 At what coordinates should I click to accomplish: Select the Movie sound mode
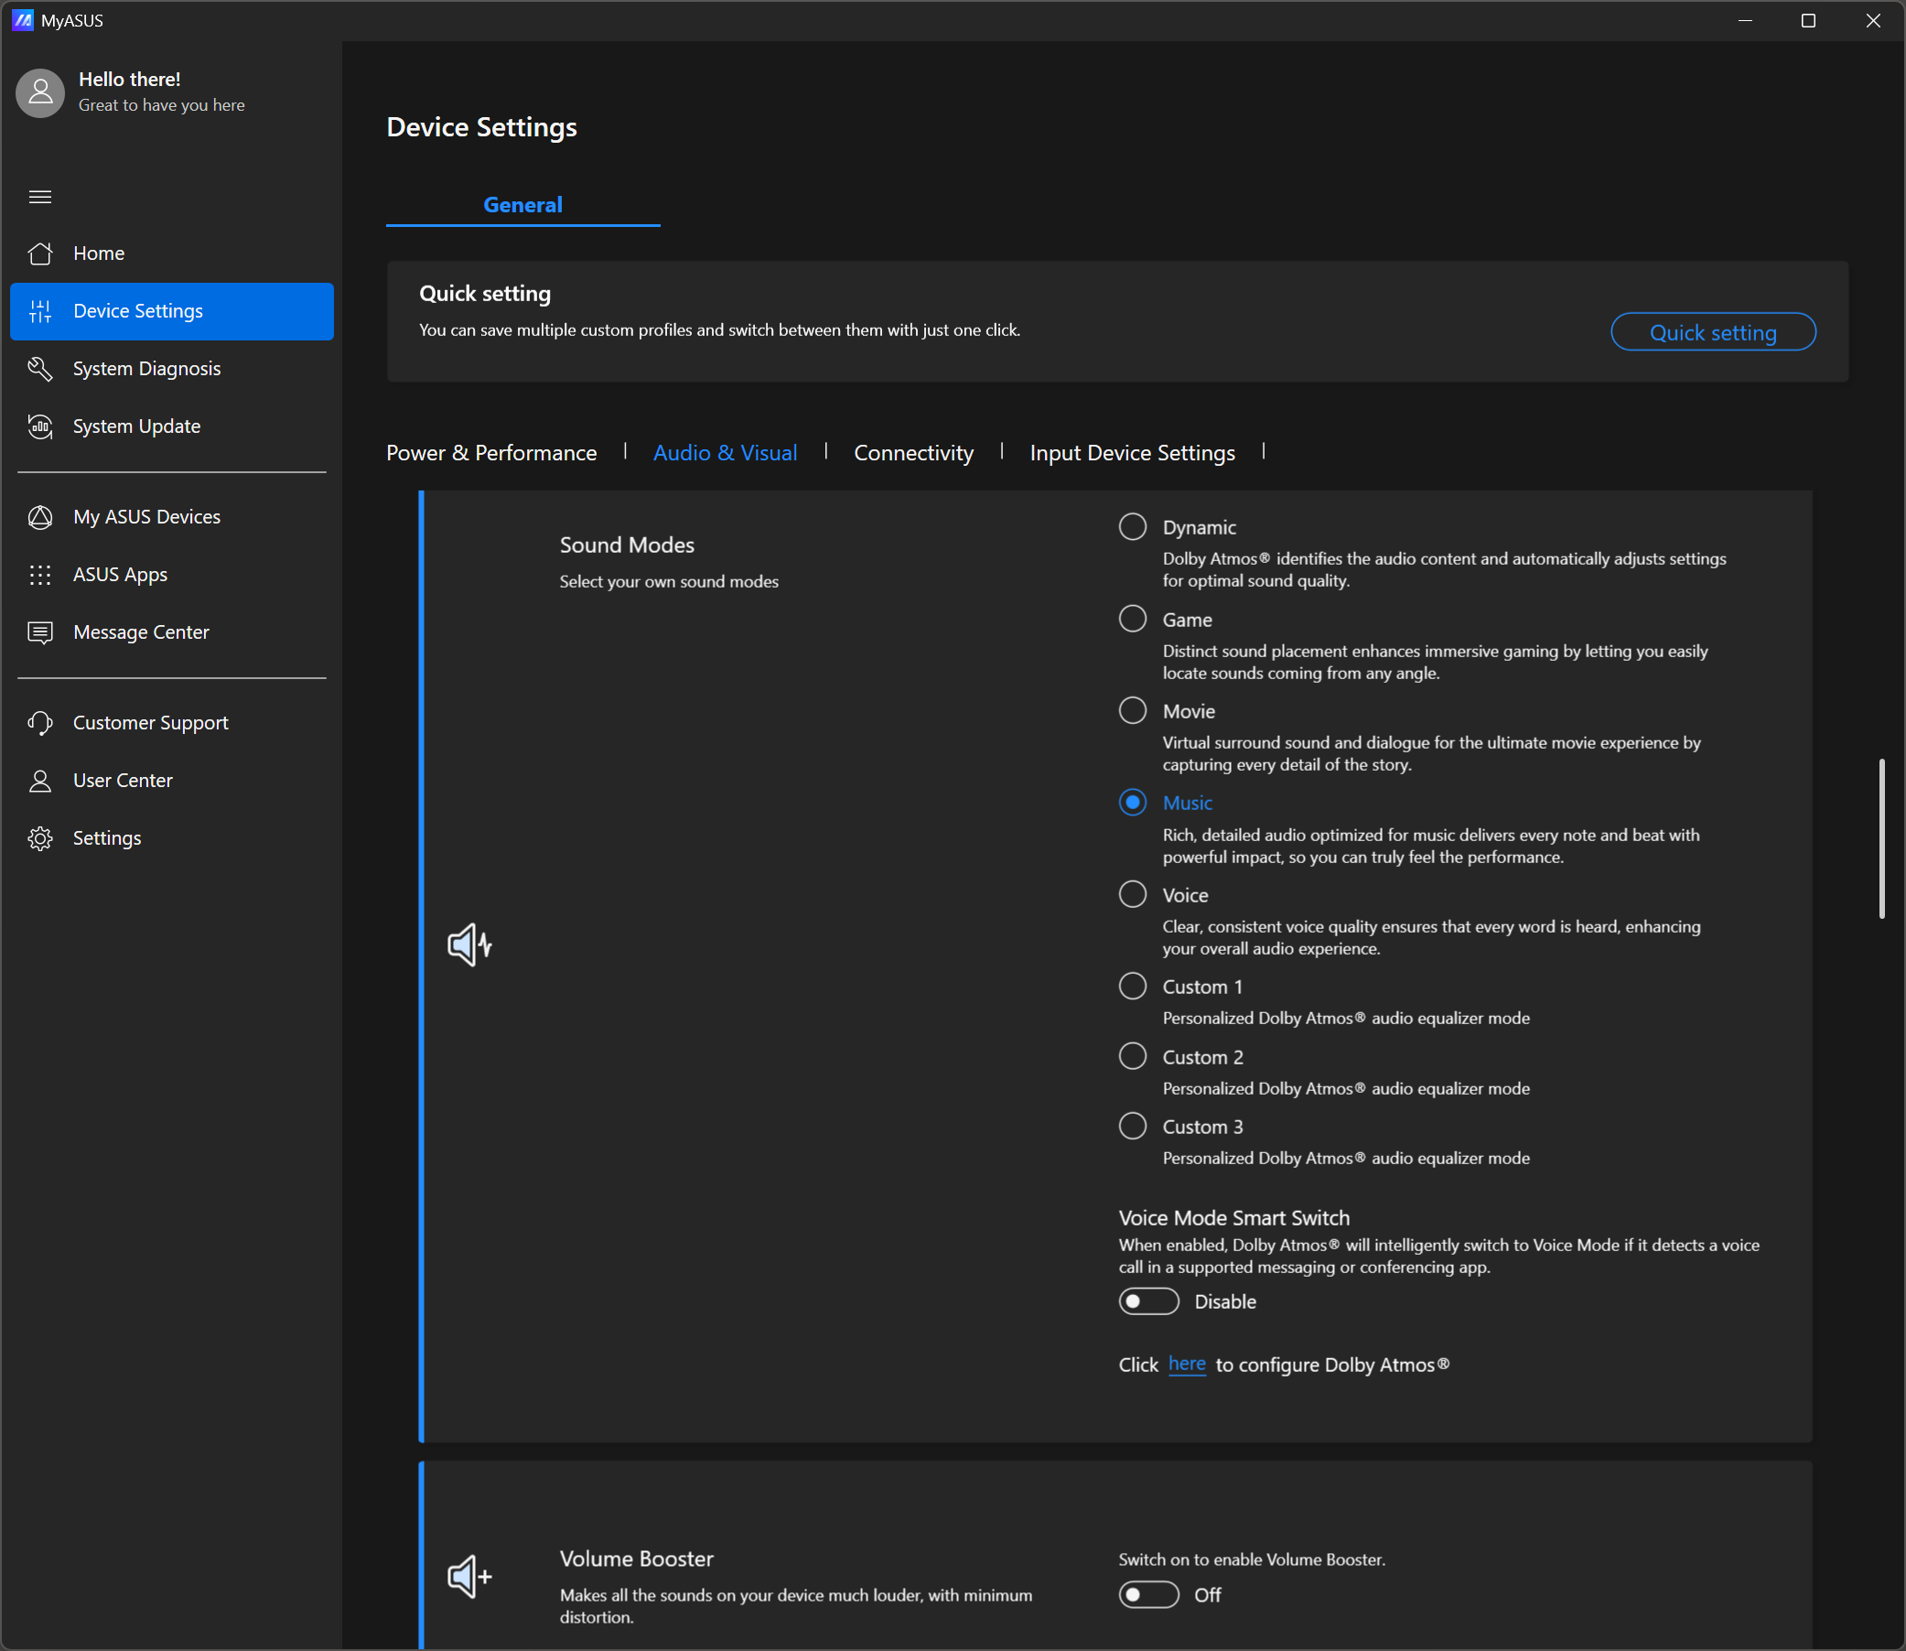[x=1132, y=710]
